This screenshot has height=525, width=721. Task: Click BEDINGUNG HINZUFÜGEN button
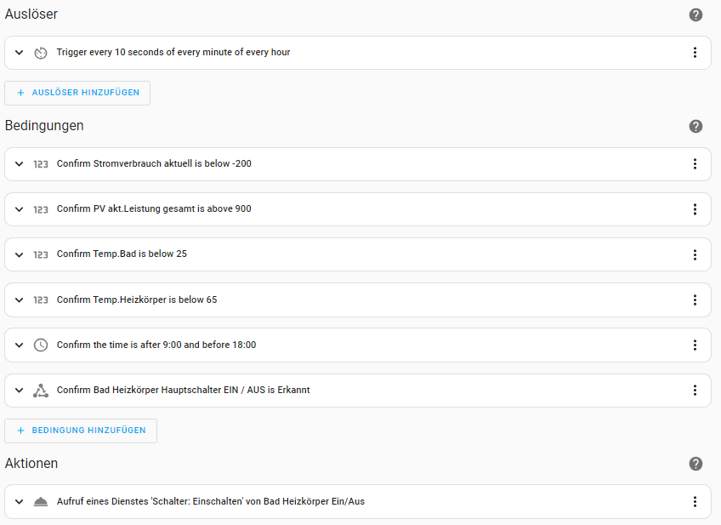click(81, 431)
